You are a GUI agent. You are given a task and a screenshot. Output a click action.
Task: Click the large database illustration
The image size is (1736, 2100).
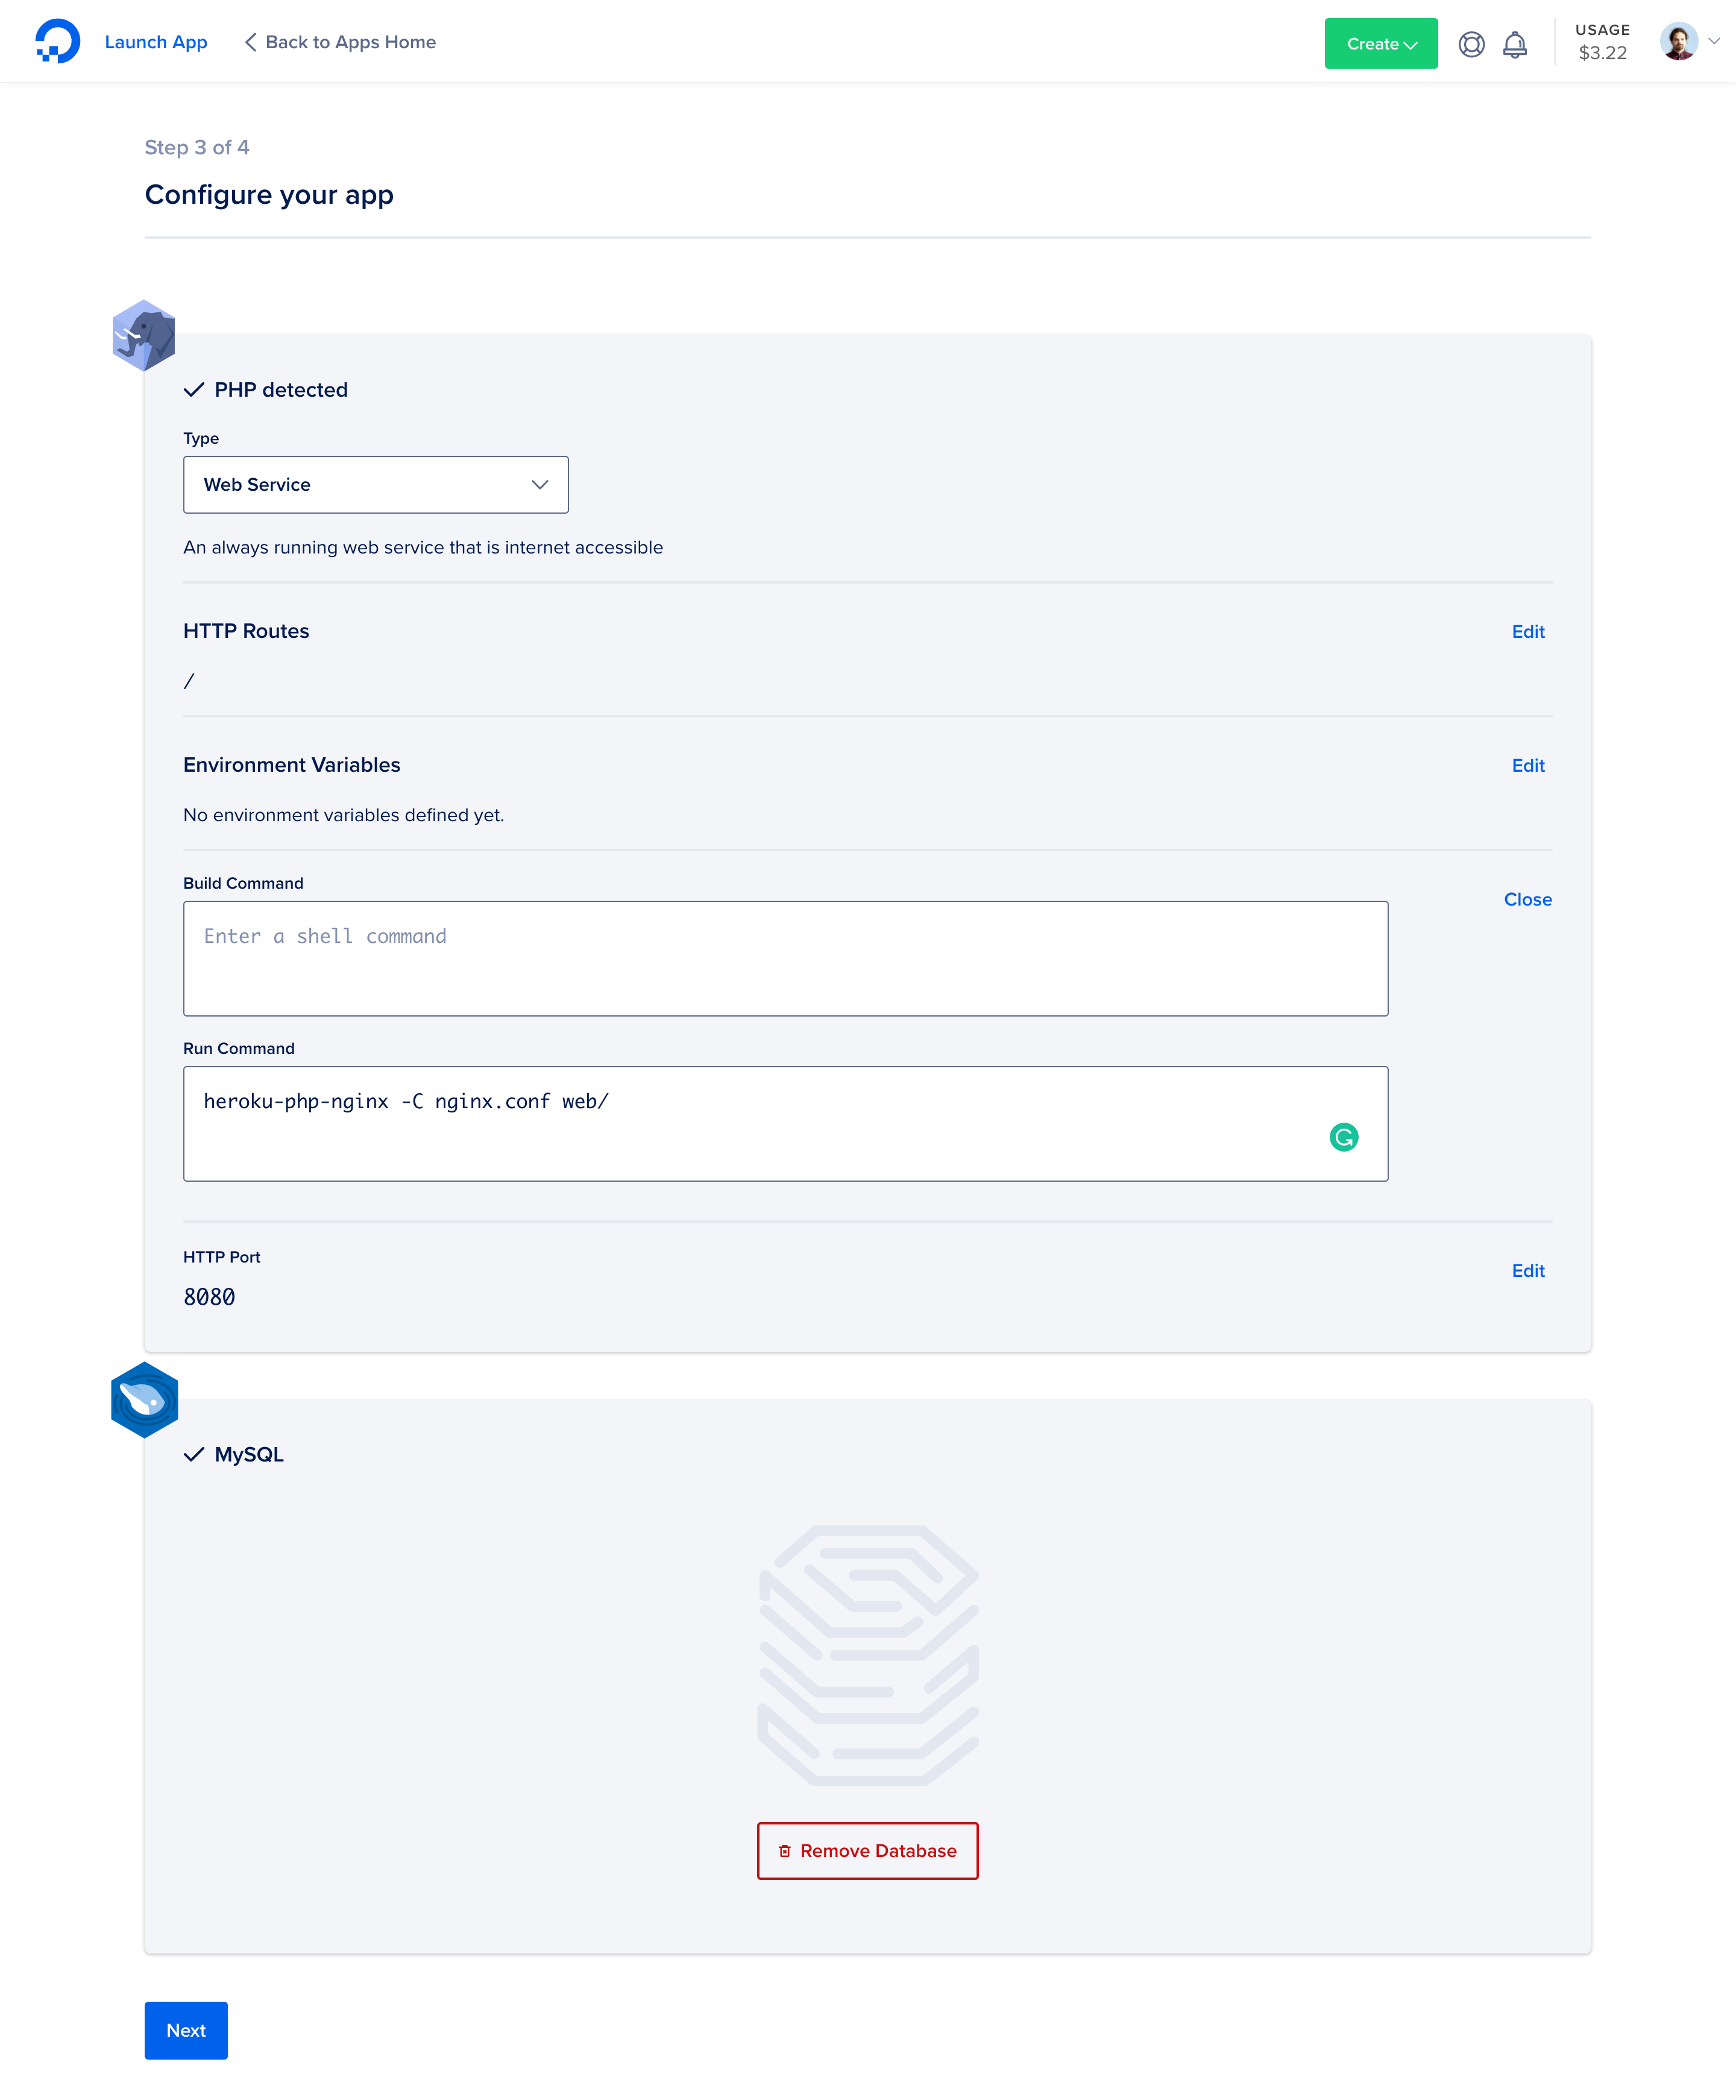868,1655
